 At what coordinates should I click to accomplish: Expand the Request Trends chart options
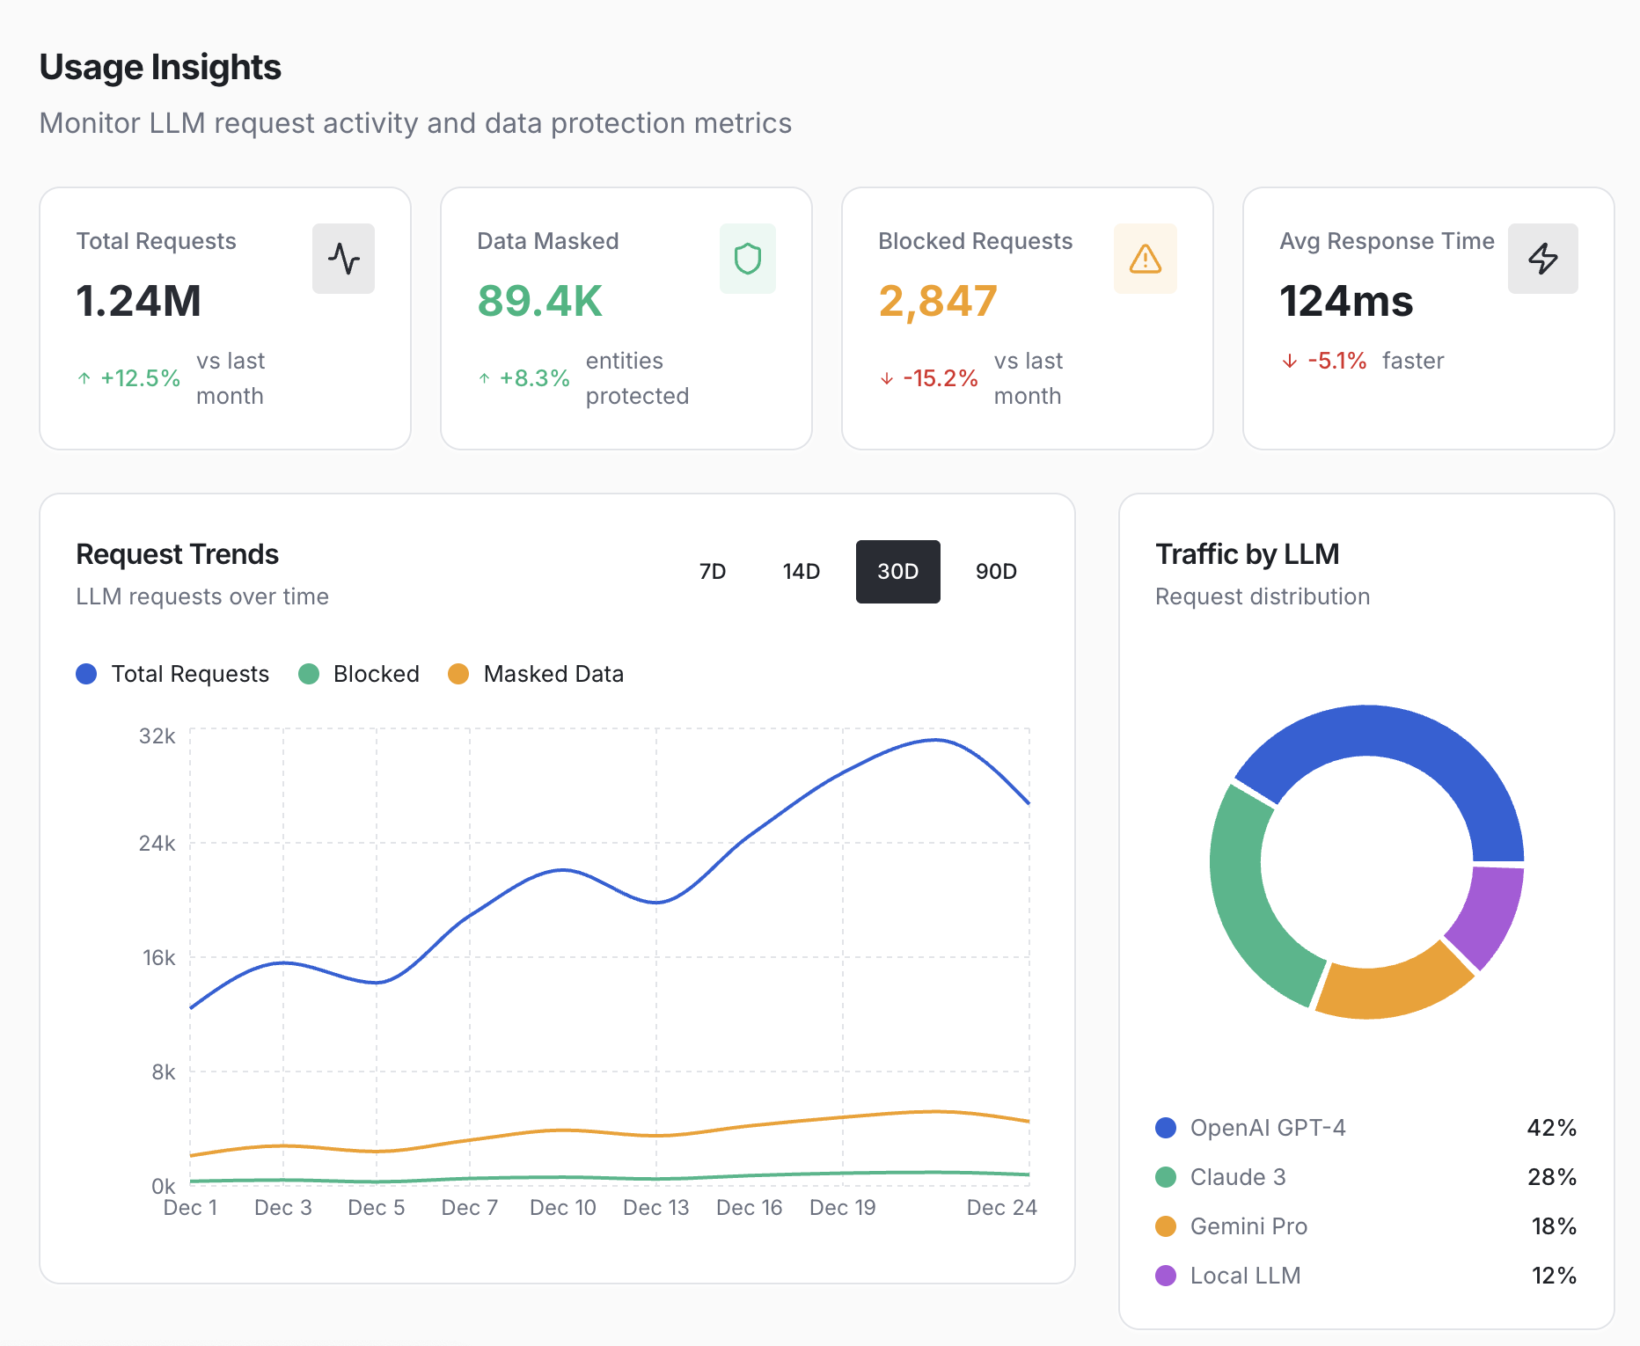(177, 554)
